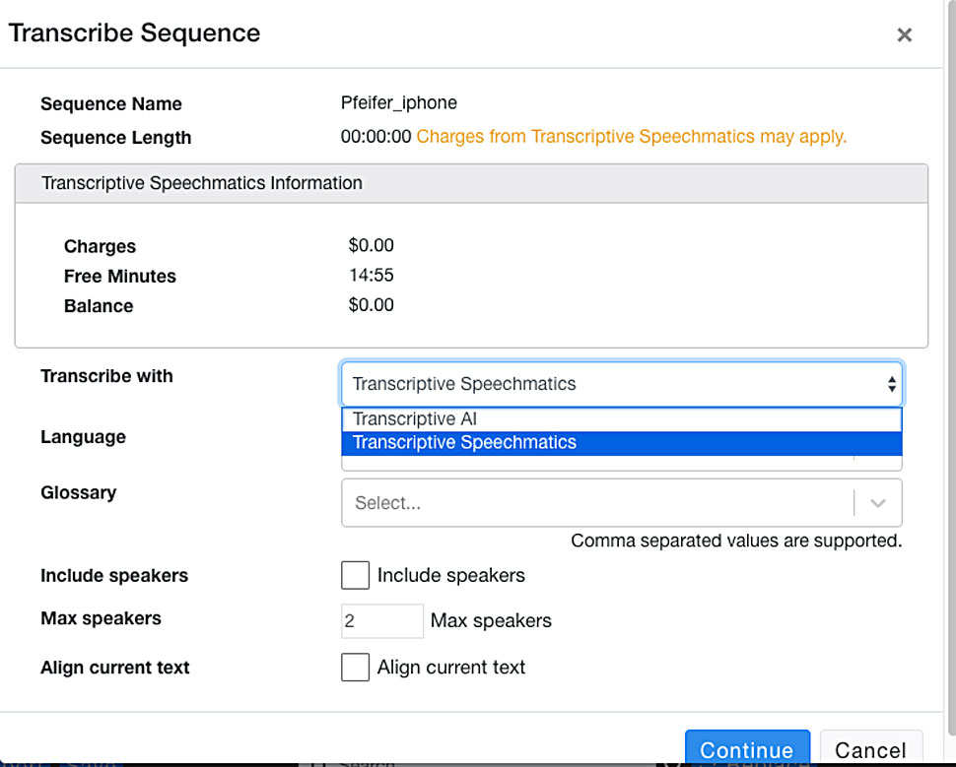Click the Max speakers number field
The image size is (956, 767).
pos(382,621)
